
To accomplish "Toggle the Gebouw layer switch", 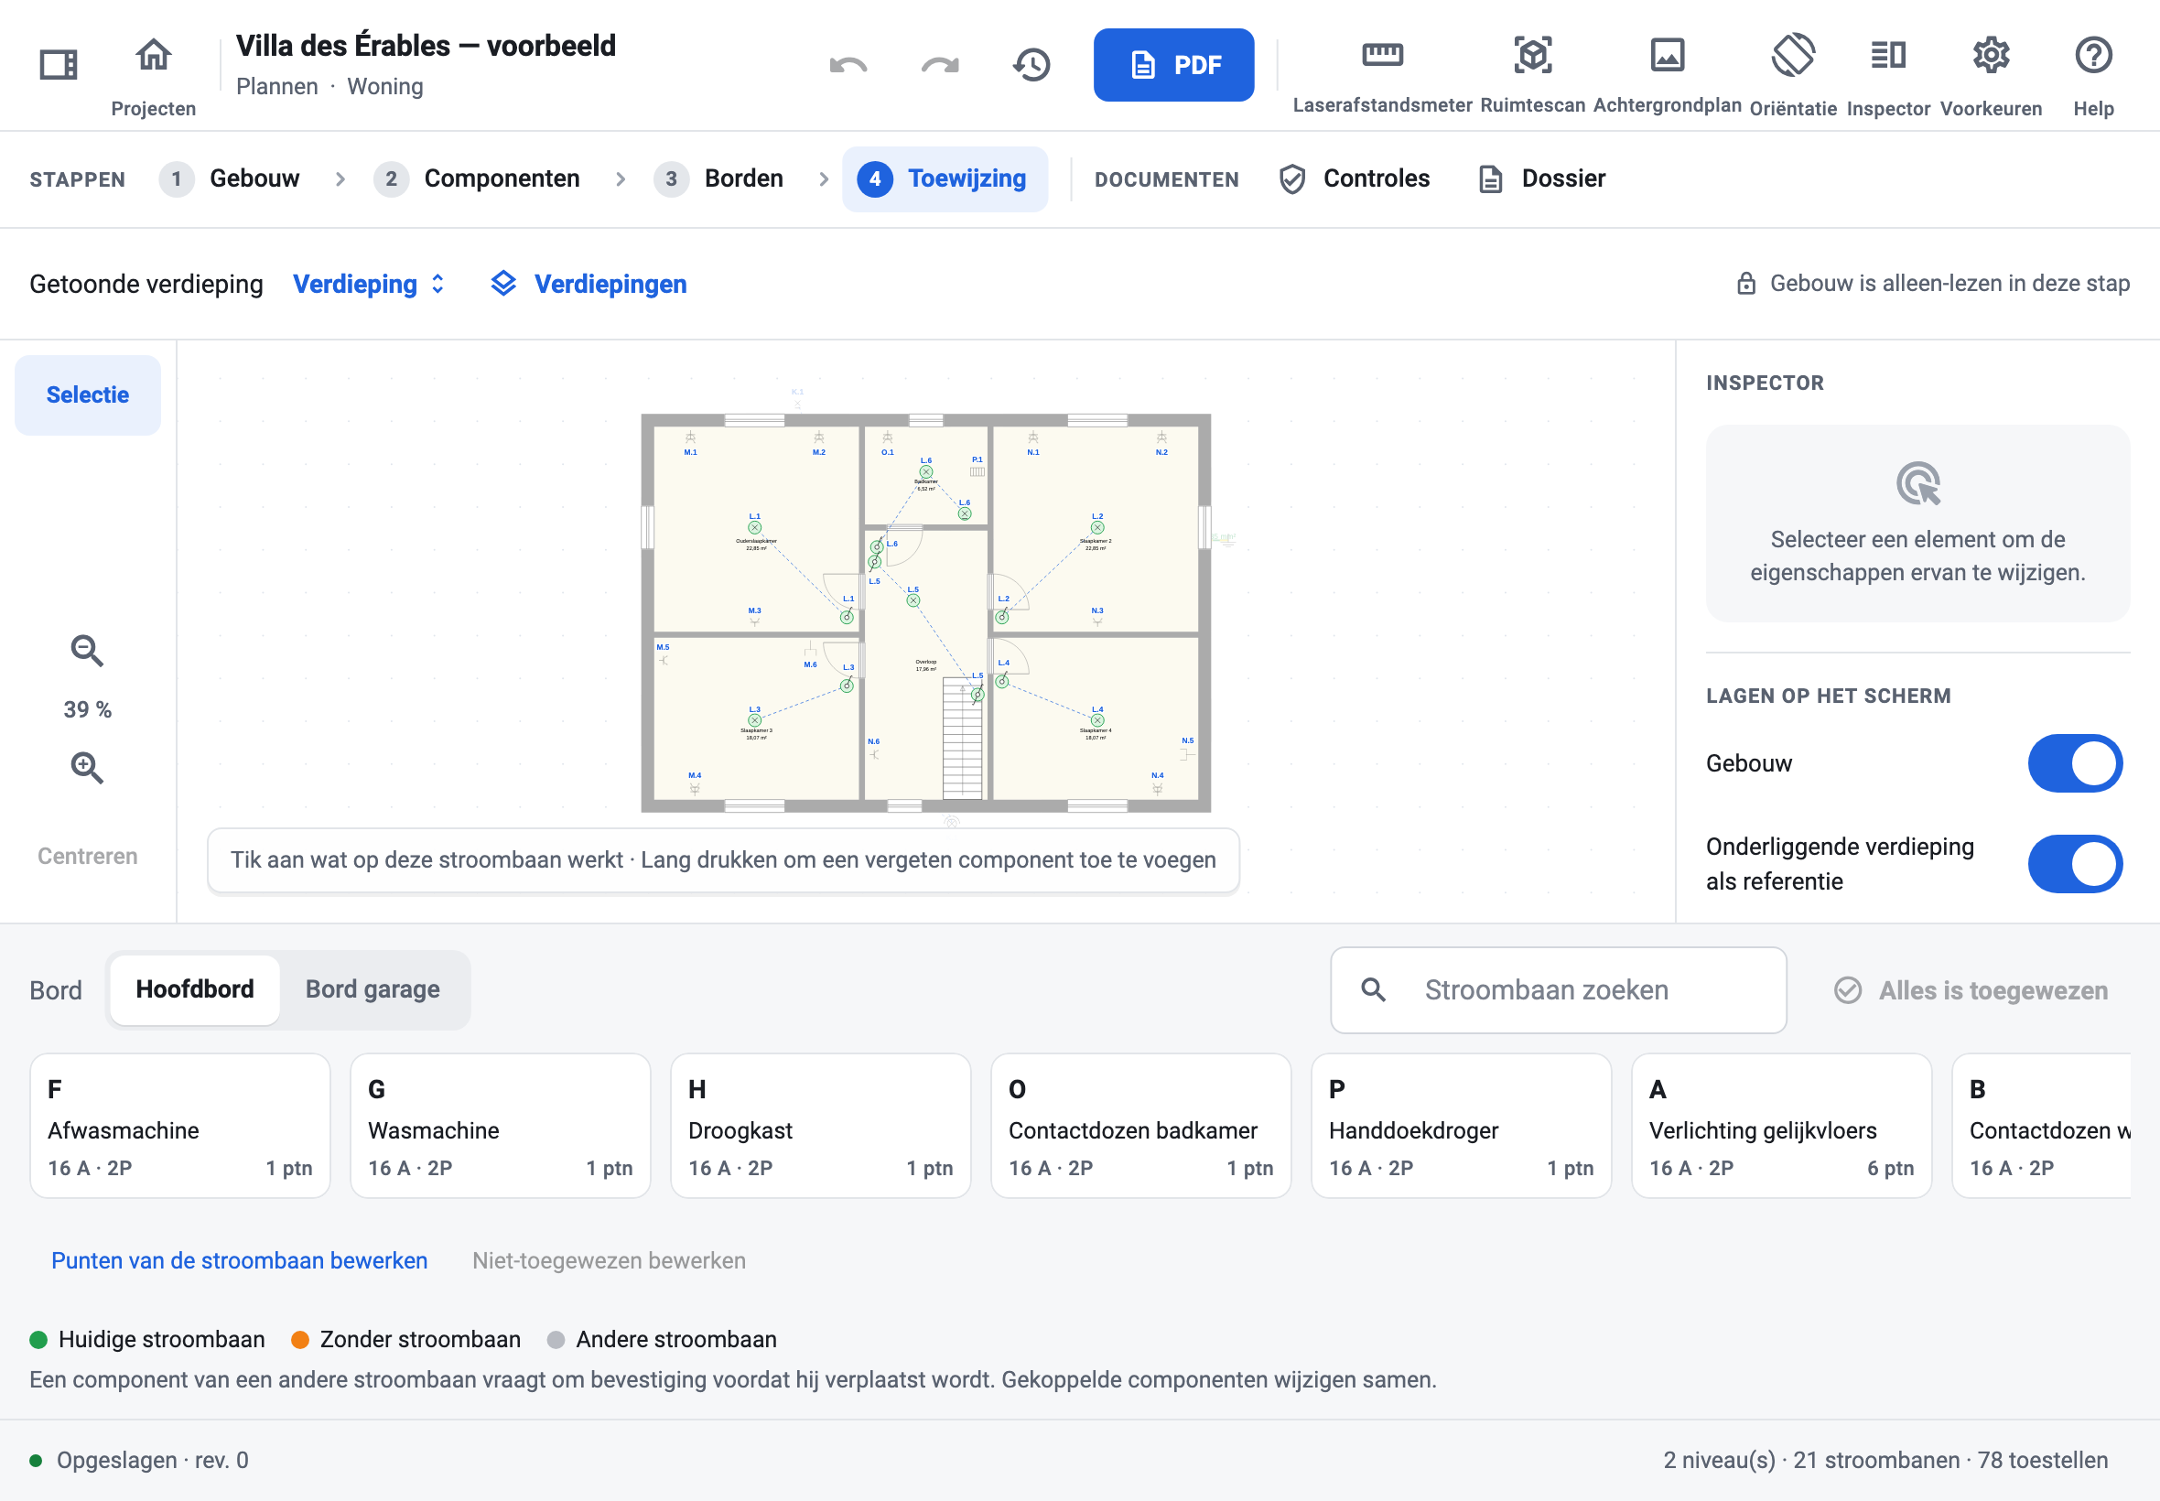I will pyautogui.click(x=2075, y=763).
